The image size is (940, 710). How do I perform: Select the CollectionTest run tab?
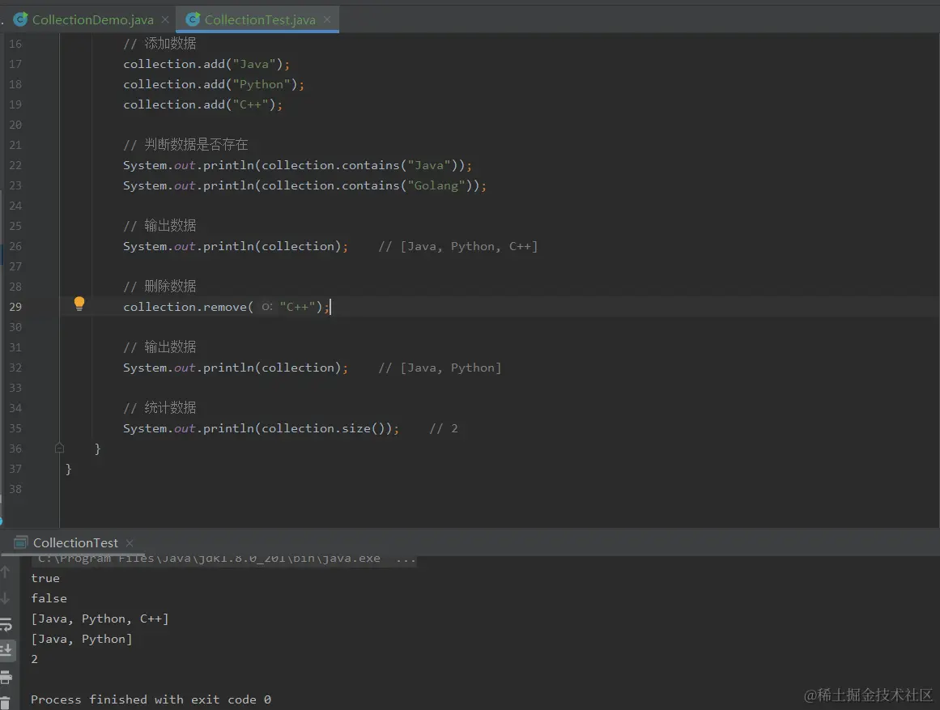(75, 542)
